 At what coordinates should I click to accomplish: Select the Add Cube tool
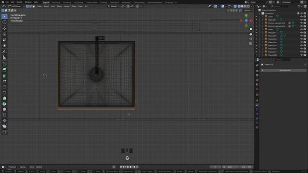[x=4, y=64]
